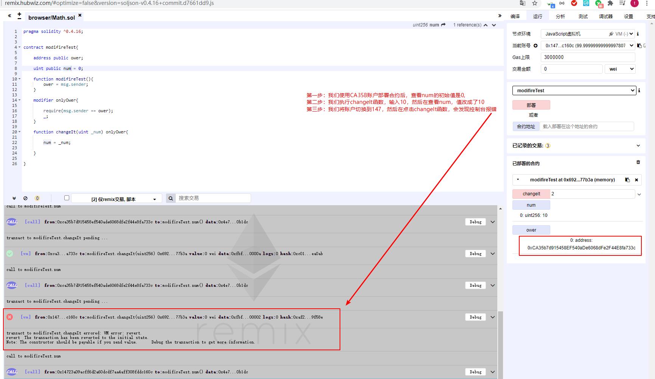655x379 pixels.
Task: Expand the 已记录的交易 section
Action: point(638,145)
